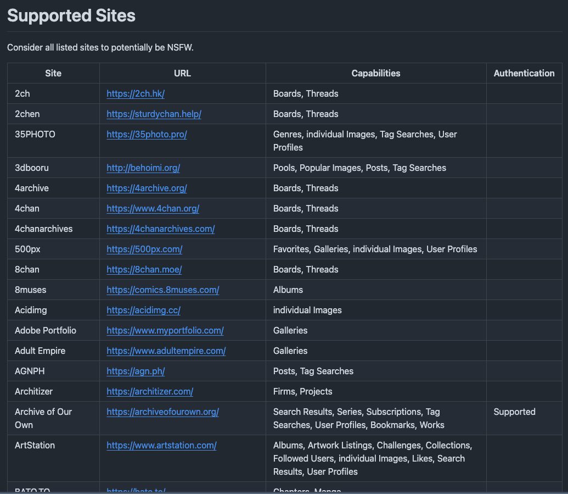The height and width of the screenshot is (494, 568).
Task: Visit the architizer.com link
Action: pos(150,391)
